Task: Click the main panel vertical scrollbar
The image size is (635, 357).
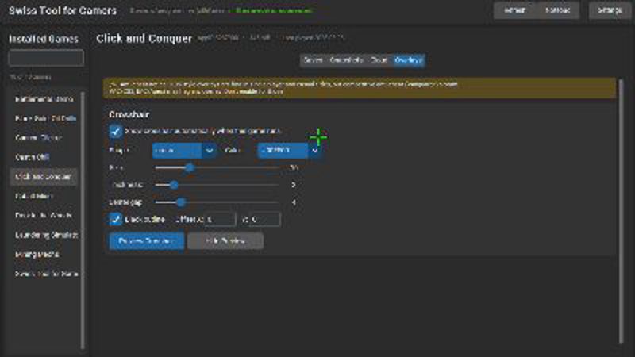Action: 621,210
